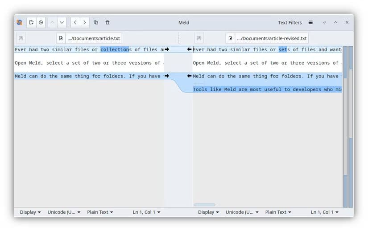Image resolution: width=368 pixels, height=231 pixels.
Task: Click highlighted word 'collection' in left pane
Action: coord(115,49)
